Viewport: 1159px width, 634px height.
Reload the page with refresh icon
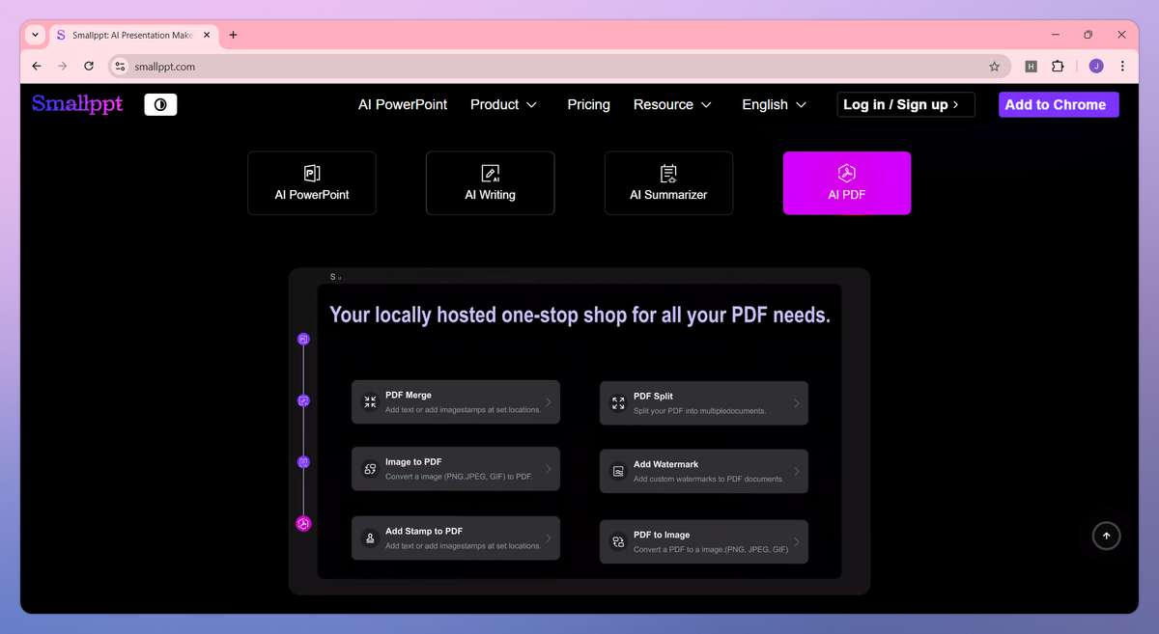(x=89, y=67)
